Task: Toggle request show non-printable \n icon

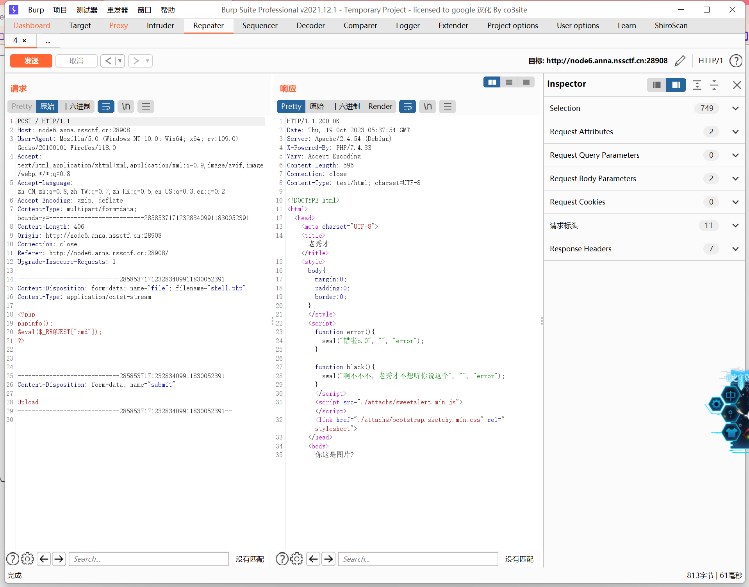Action: (126, 106)
